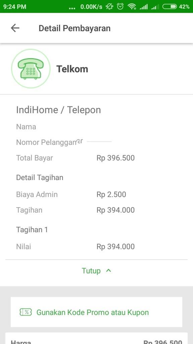
Task: Tap the Wi-Fi signal icon
Action: pyautogui.click(x=132, y=6)
